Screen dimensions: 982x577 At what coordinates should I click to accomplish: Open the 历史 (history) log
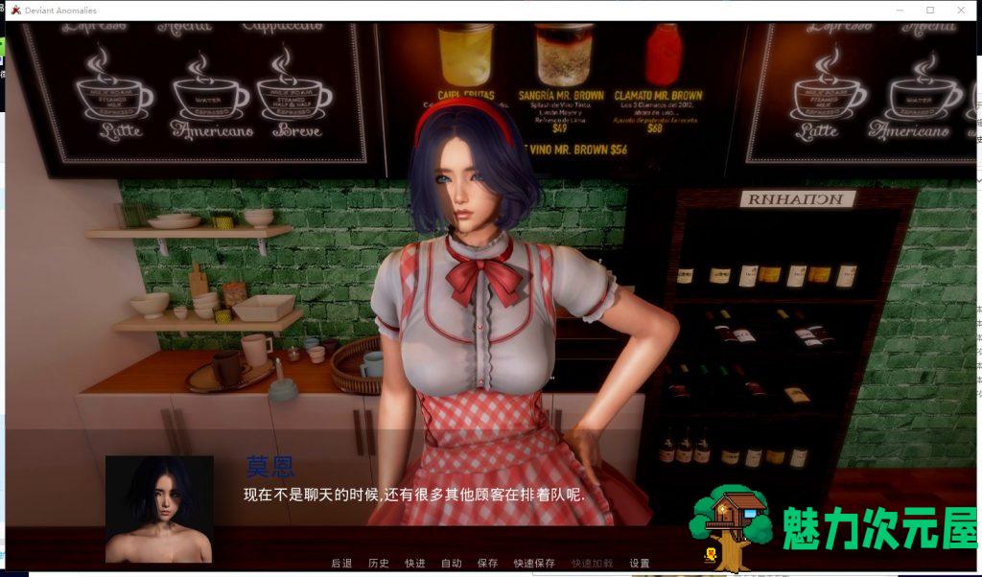378,564
